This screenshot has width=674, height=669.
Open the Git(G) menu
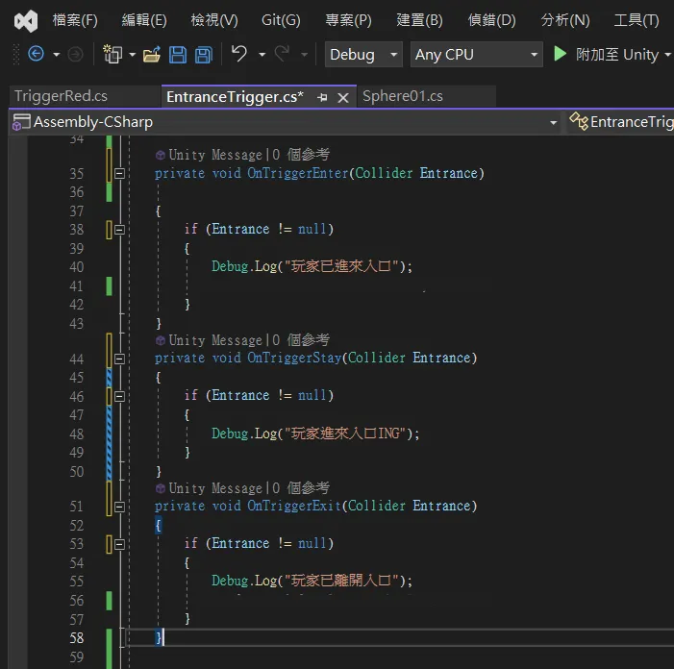281,20
